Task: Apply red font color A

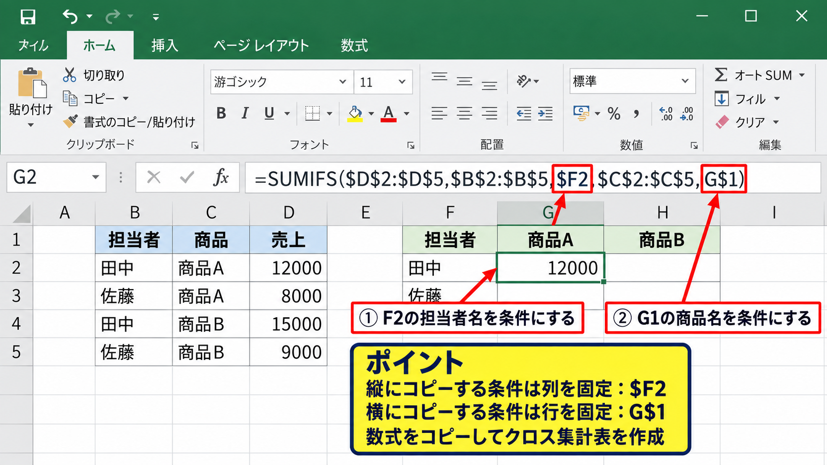Action: [389, 114]
